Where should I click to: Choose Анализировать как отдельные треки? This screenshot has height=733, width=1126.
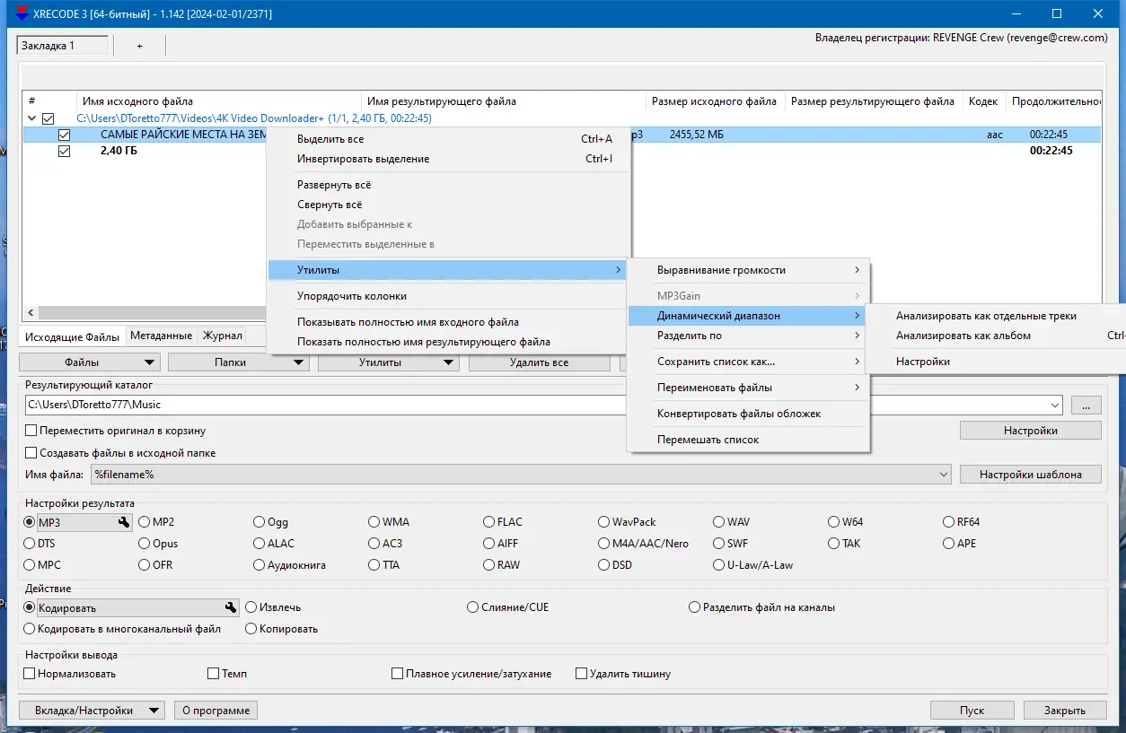(x=996, y=316)
